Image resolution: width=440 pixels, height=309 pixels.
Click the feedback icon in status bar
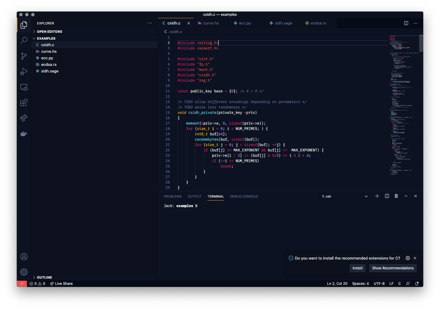point(408,284)
